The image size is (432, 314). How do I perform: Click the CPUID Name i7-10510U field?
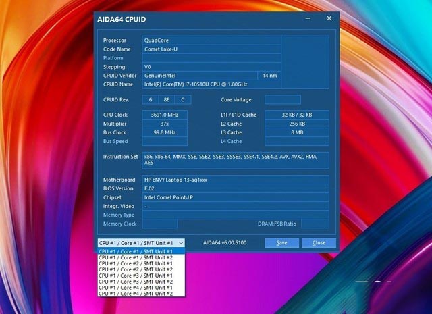[x=211, y=84]
